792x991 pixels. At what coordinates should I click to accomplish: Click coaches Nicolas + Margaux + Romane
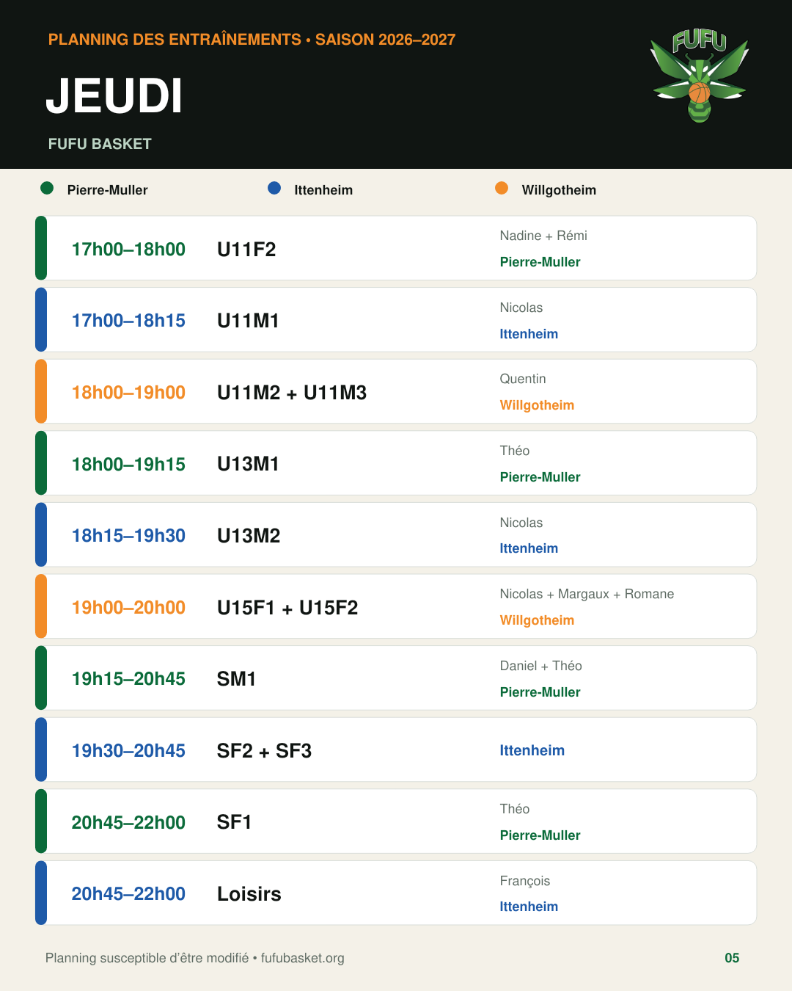point(587,594)
